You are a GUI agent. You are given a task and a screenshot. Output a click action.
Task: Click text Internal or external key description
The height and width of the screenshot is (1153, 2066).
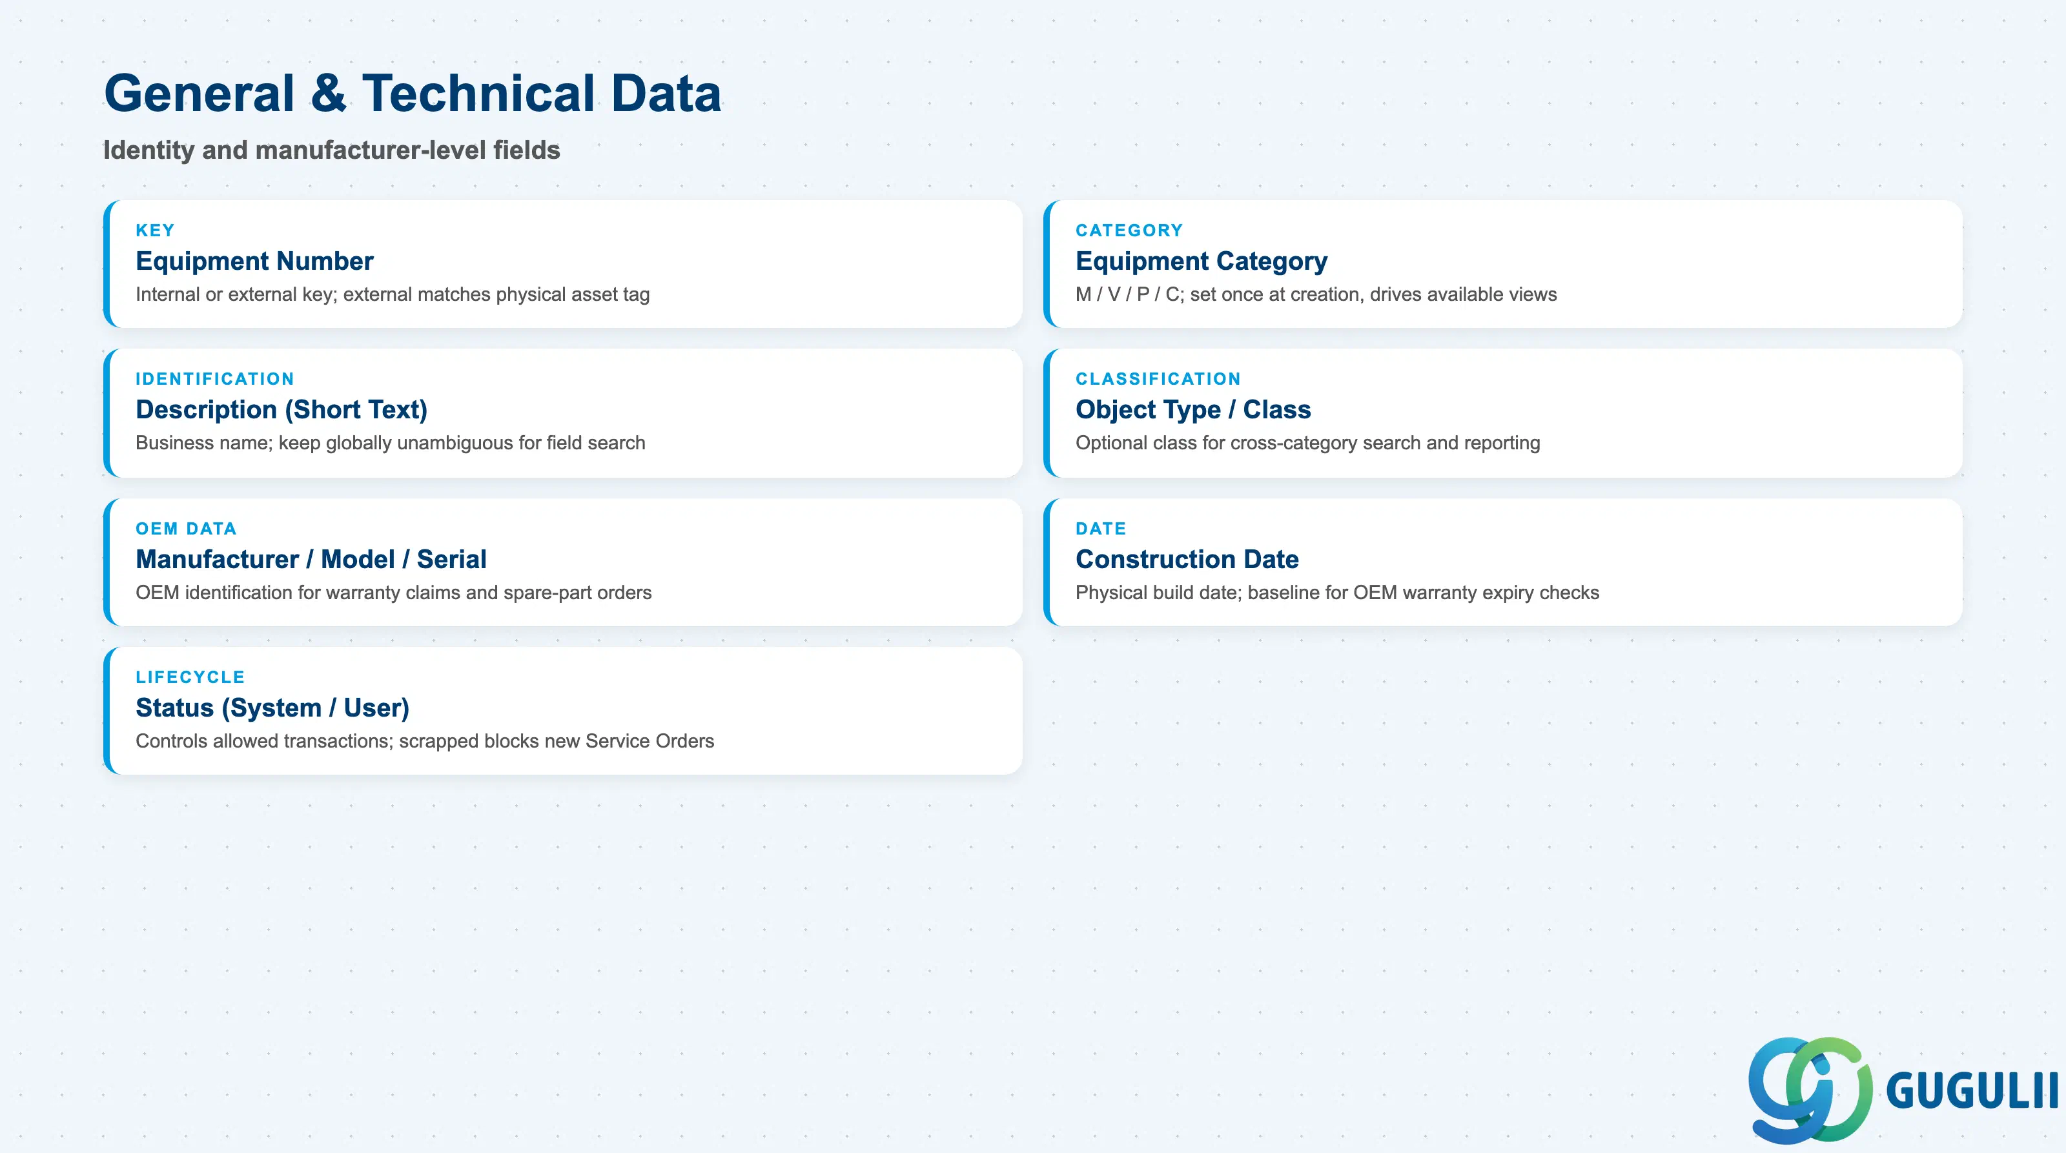392,294
